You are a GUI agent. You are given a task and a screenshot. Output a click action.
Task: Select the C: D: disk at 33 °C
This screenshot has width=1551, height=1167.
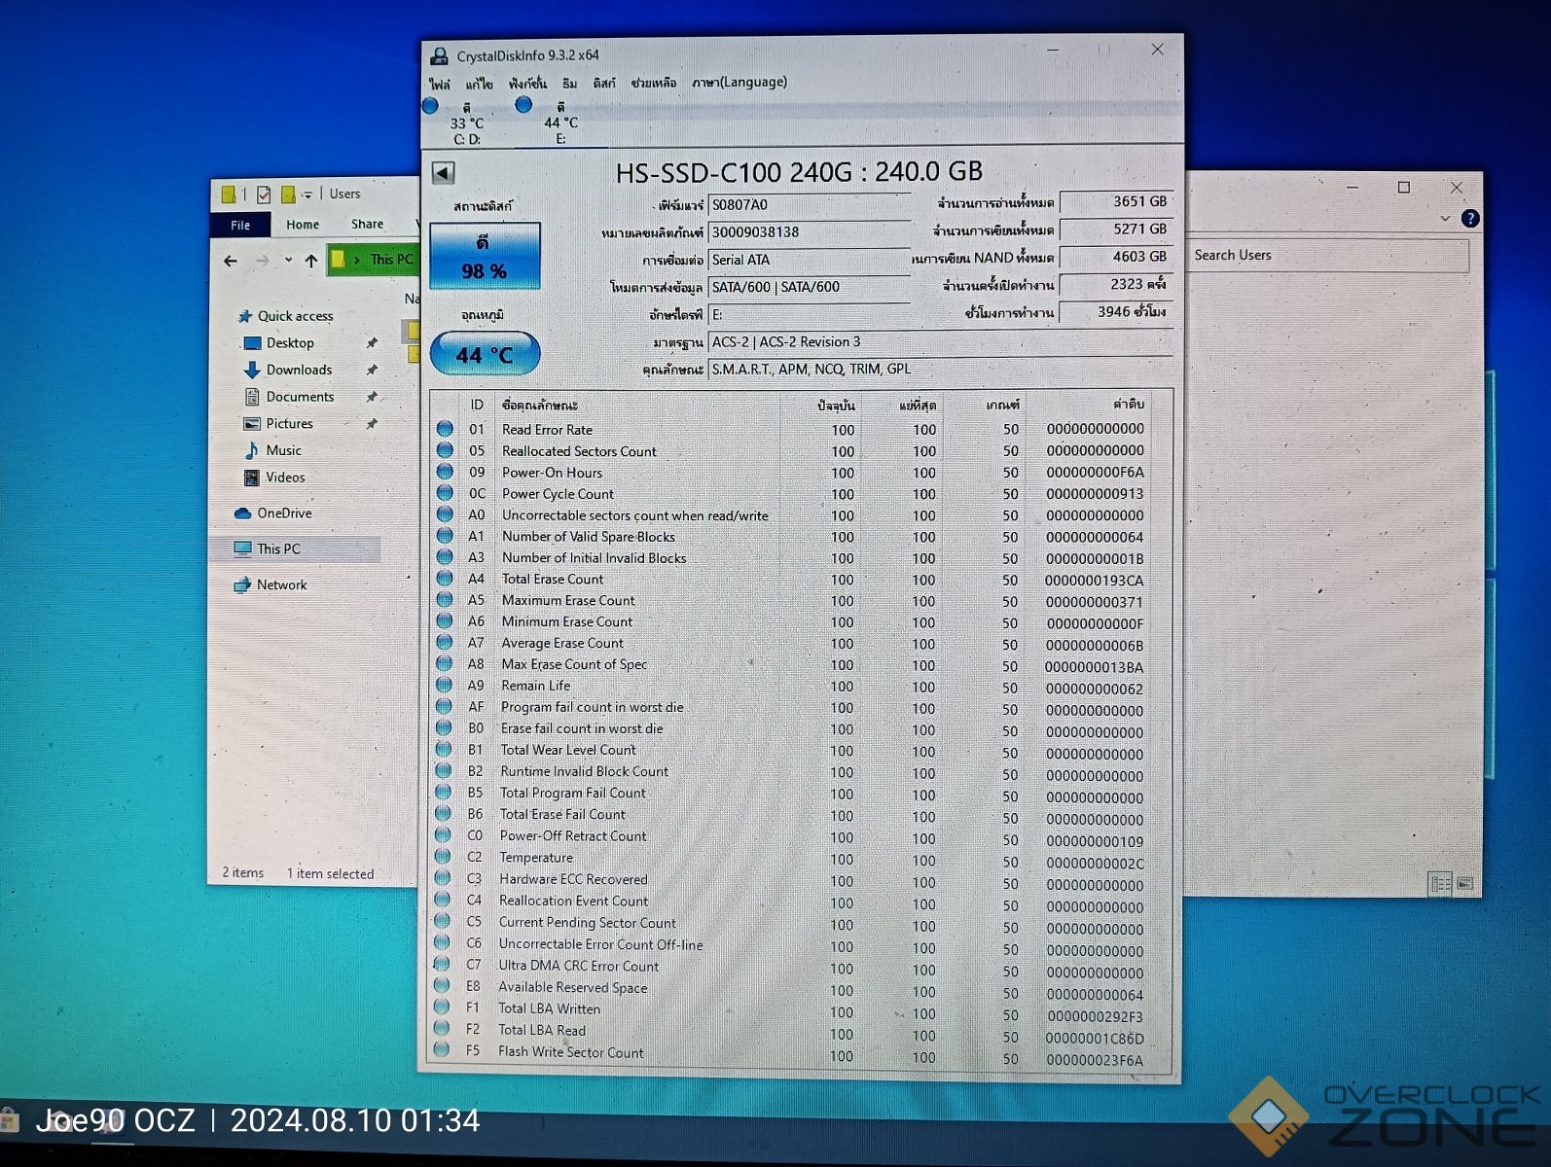click(x=466, y=123)
